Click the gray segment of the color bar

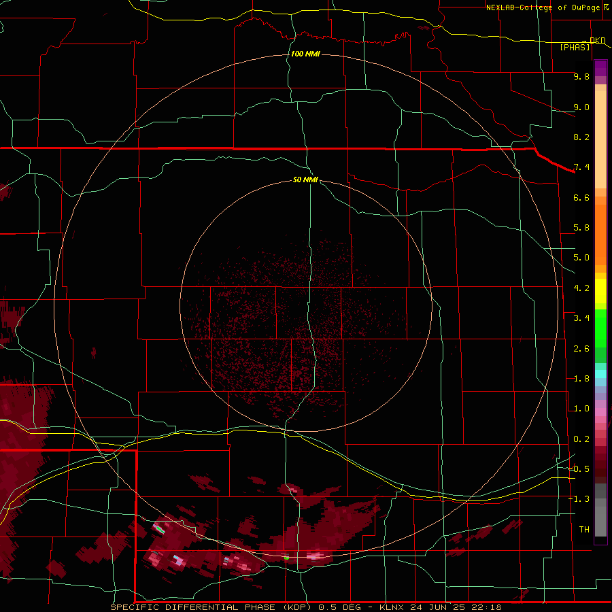pyautogui.click(x=600, y=511)
